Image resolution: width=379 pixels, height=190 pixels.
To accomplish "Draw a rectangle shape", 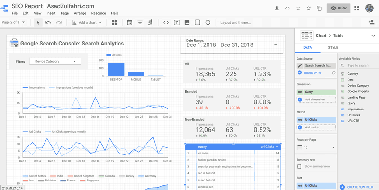I will pos(198,22).
